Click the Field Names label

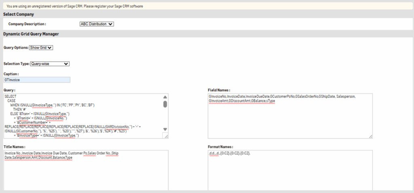click(x=219, y=90)
